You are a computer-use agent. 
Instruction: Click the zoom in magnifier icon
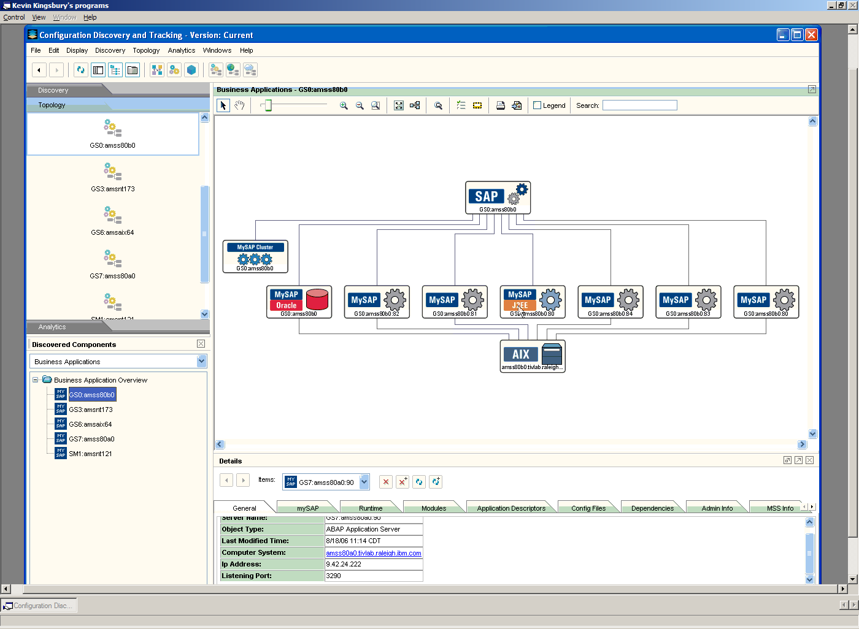(344, 105)
